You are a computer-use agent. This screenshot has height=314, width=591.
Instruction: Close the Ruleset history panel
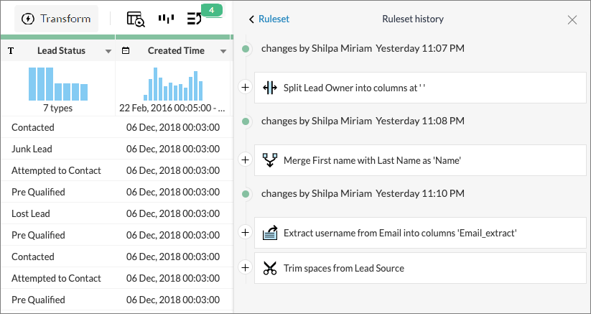click(572, 20)
